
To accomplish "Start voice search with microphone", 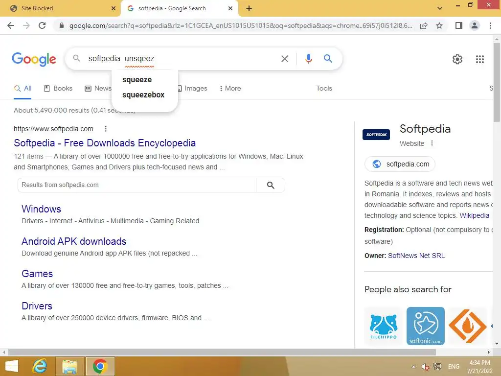I will 308,59.
